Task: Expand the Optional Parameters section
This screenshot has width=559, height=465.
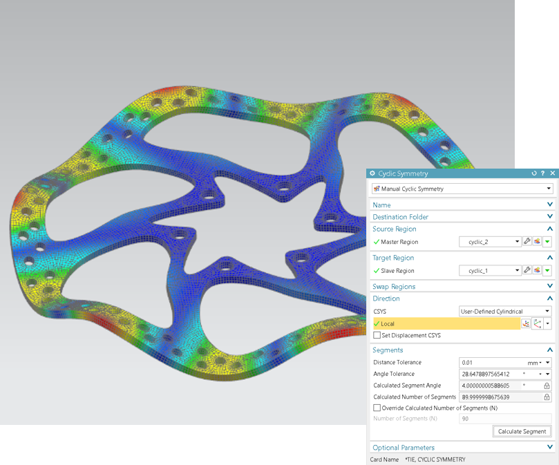Action: point(549,447)
